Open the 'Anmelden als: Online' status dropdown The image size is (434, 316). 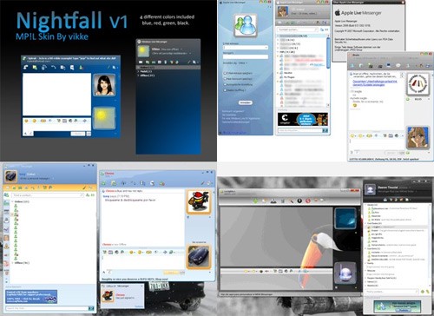coord(235,63)
